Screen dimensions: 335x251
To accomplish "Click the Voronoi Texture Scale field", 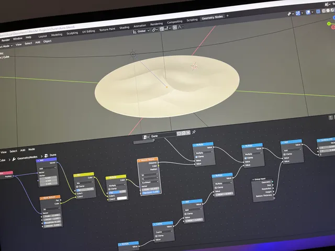I will click(150, 189).
